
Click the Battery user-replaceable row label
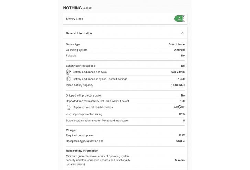(x=81, y=66)
